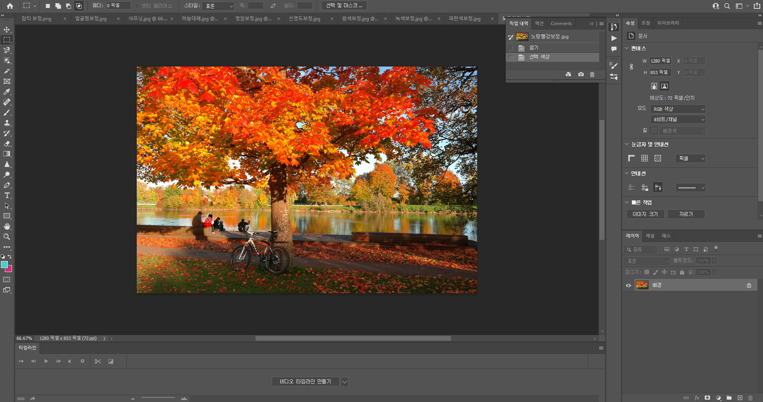Close the 잡티 보정.png tab
Screen dimensions: 763x402
[65, 19]
